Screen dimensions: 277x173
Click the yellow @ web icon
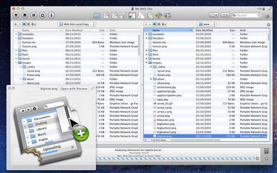(159, 15)
